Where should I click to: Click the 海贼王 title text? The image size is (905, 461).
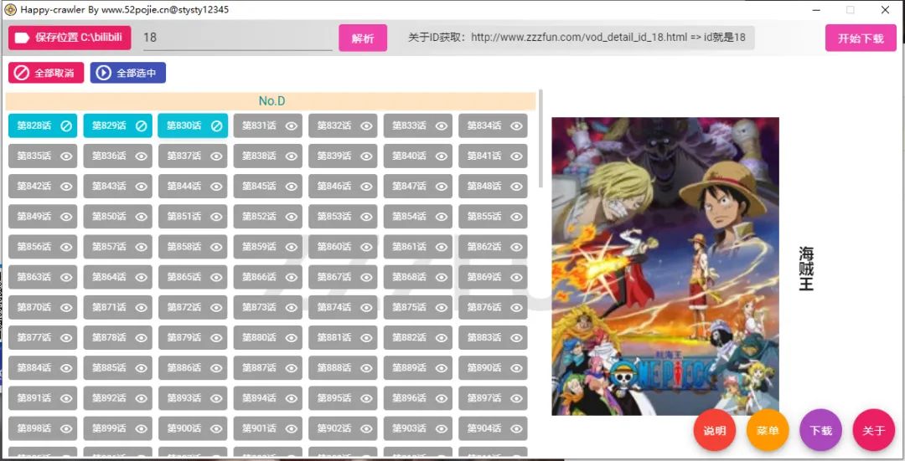pyautogui.click(x=806, y=269)
